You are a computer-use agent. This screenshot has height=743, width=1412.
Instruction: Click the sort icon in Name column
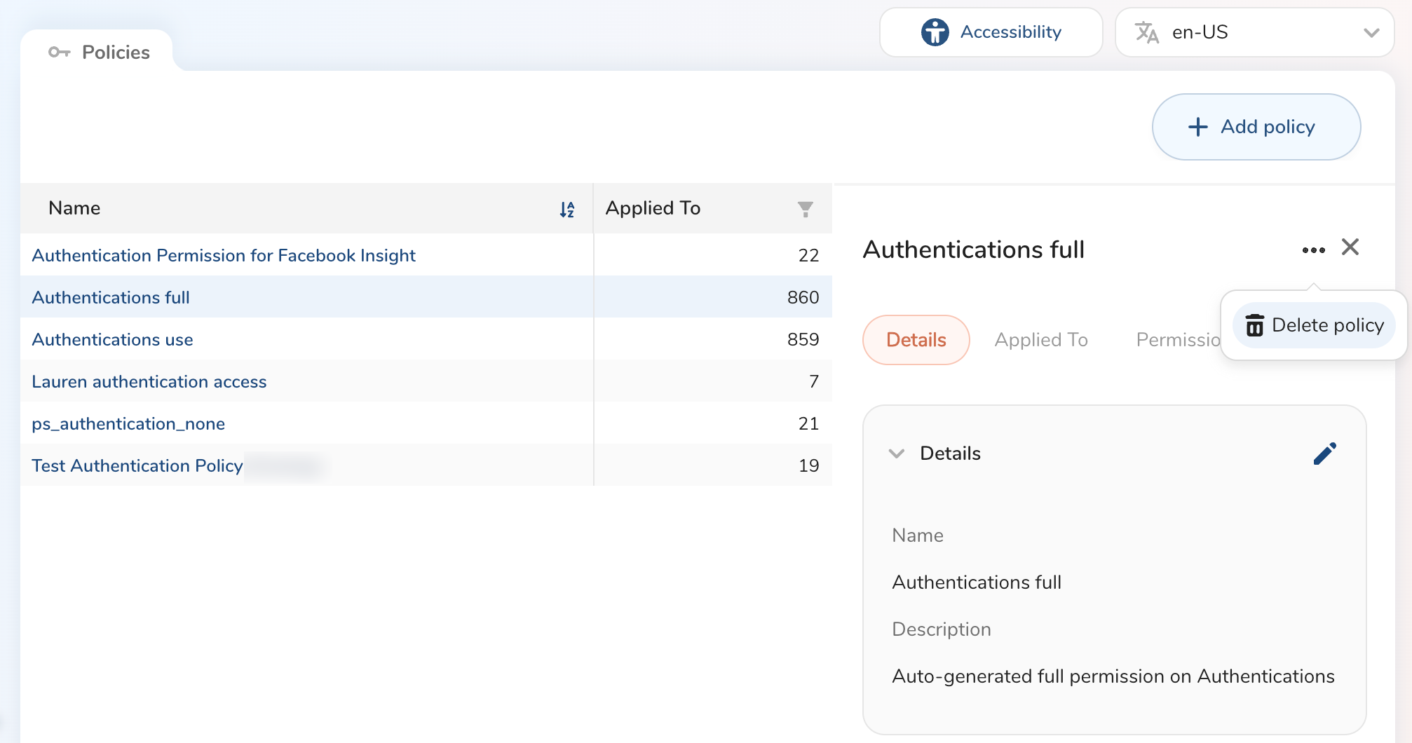pos(567,209)
